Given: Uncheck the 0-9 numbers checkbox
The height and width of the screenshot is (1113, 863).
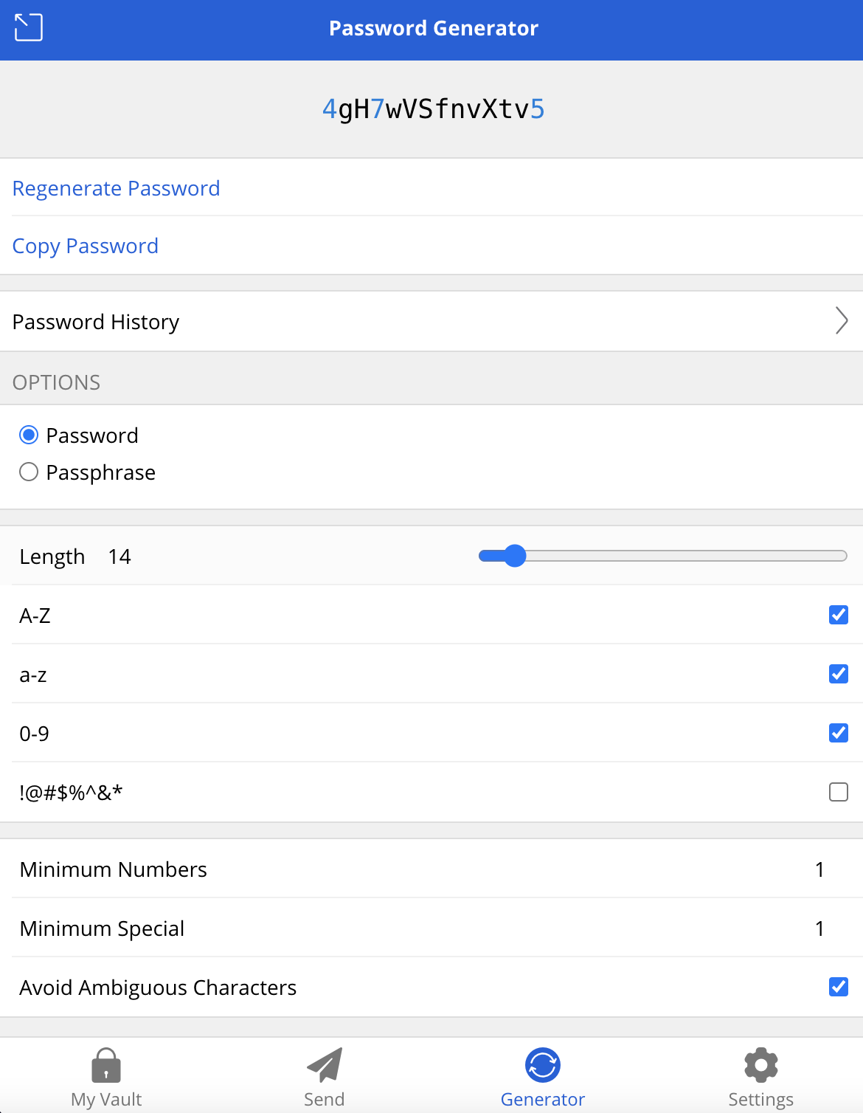Looking at the screenshot, I should [839, 733].
